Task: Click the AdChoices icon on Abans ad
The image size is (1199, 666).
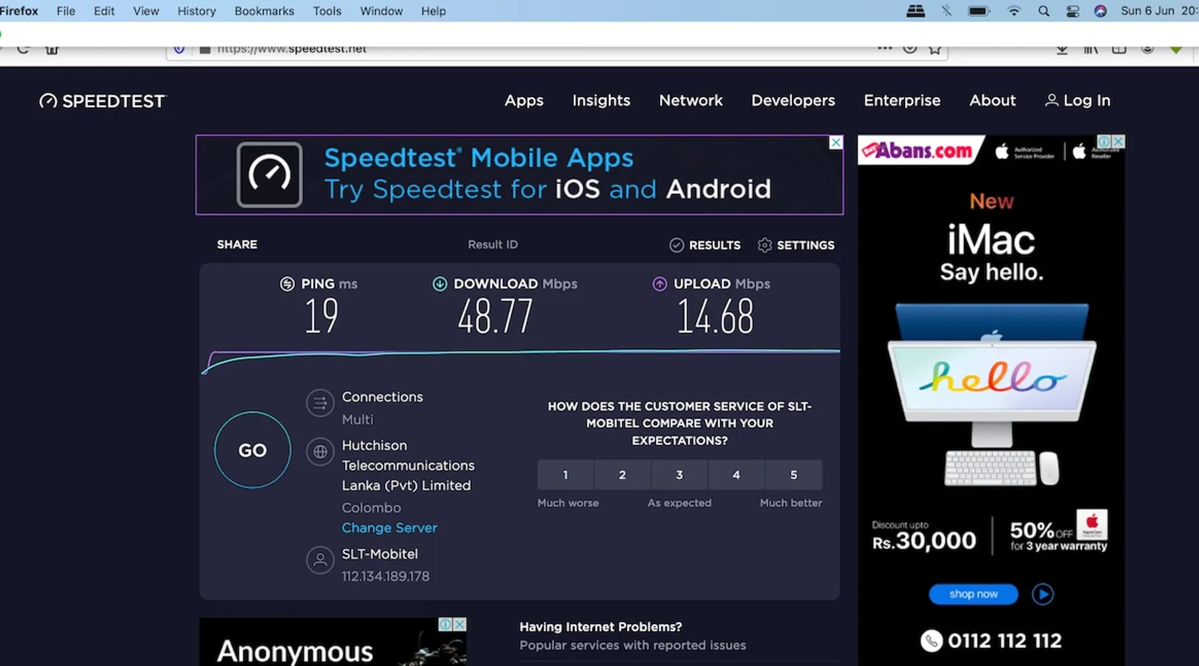Action: (1104, 142)
